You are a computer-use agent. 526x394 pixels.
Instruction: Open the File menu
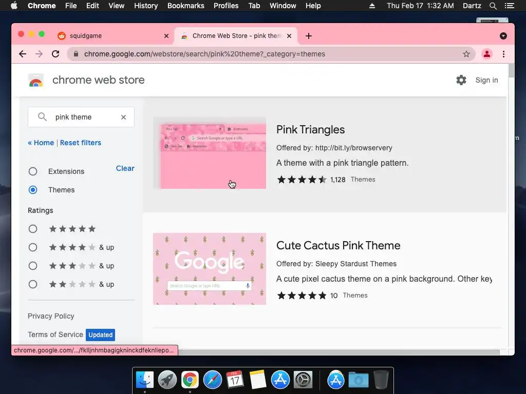[x=71, y=6]
